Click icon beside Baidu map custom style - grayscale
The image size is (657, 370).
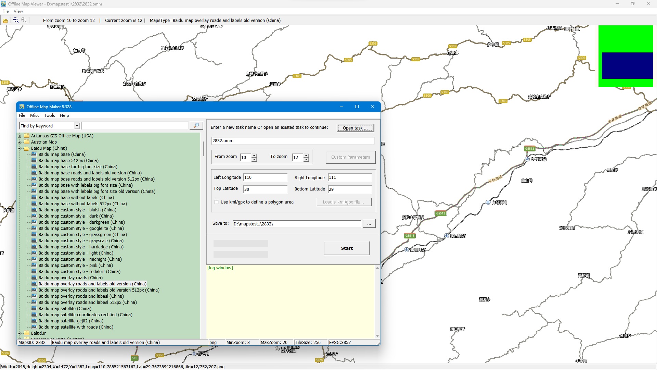pos(34,241)
